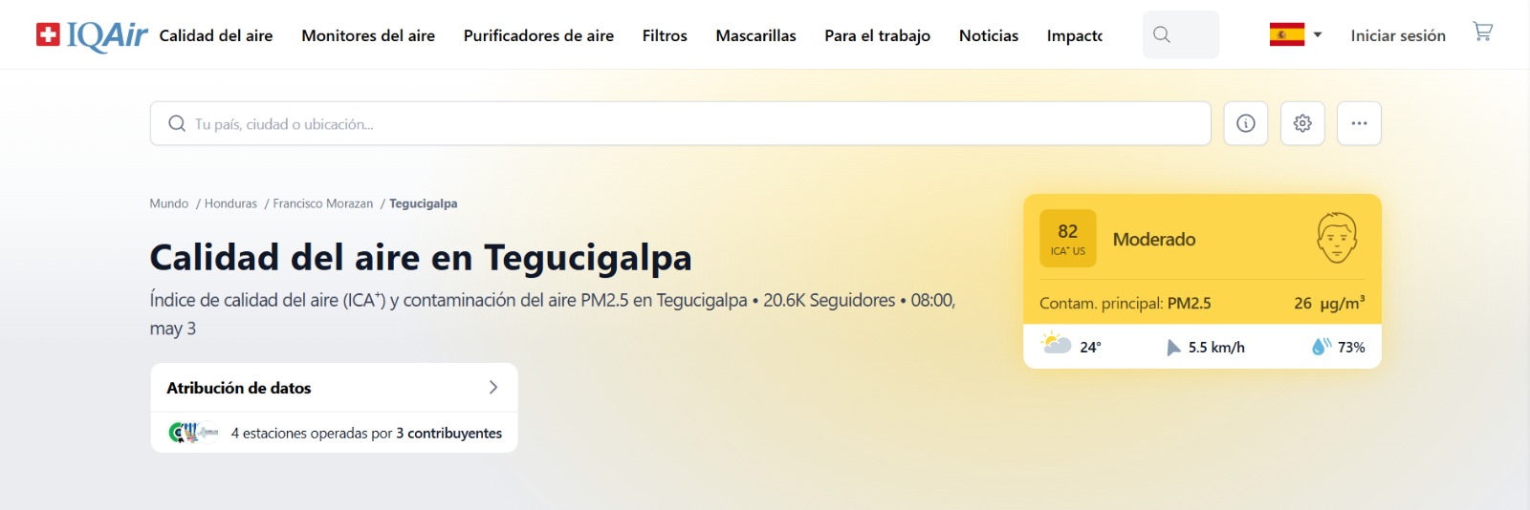Viewport: 1530px width, 510px height.
Task: Click the contributor logos in data attribution
Action: (193, 433)
